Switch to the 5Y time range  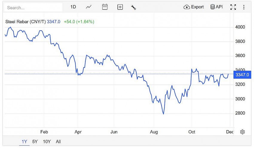click(x=35, y=141)
